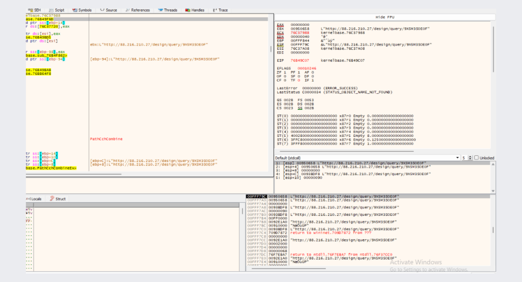Switch to the Handles tab
The image size is (522, 282).
coord(195,10)
